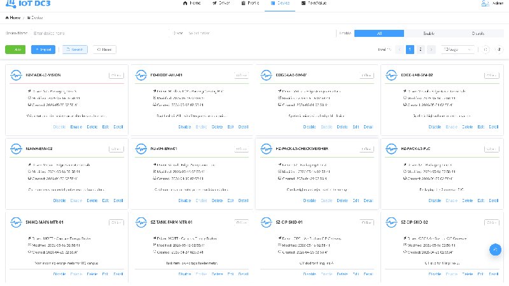Click the NJ-WH-ENV-02 device icon

pos(16,149)
